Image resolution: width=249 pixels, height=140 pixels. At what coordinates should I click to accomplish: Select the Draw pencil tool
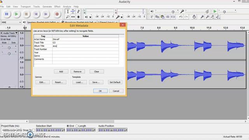[78, 11]
